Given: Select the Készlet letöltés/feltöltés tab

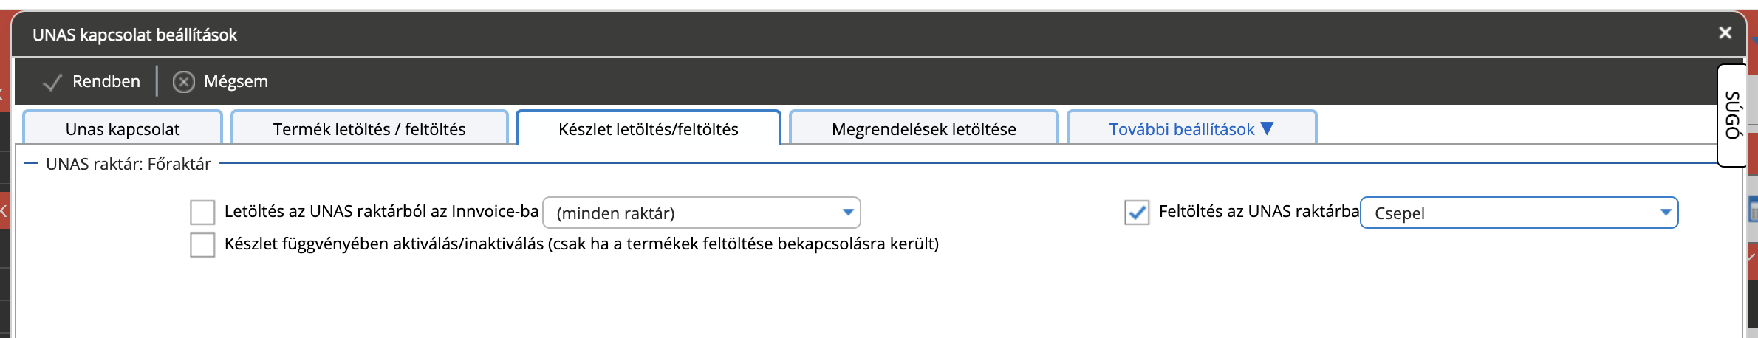Looking at the screenshot, I should 649,128.
